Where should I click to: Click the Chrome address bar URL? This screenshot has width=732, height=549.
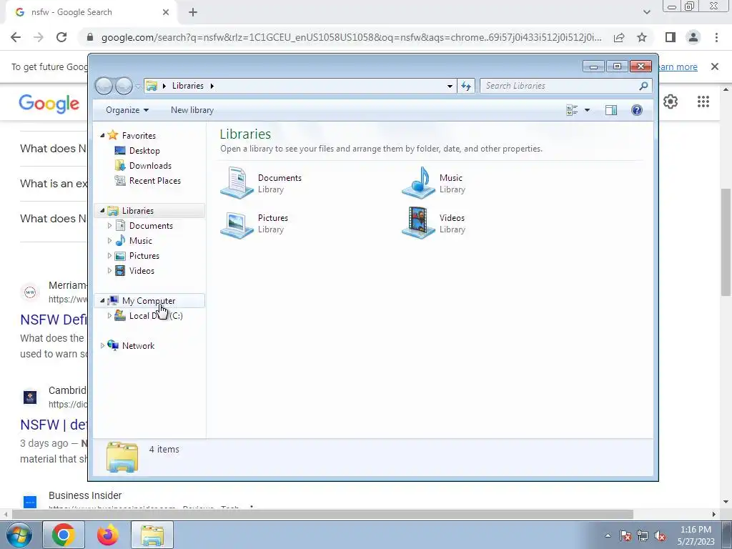click(x=351, y=37)
